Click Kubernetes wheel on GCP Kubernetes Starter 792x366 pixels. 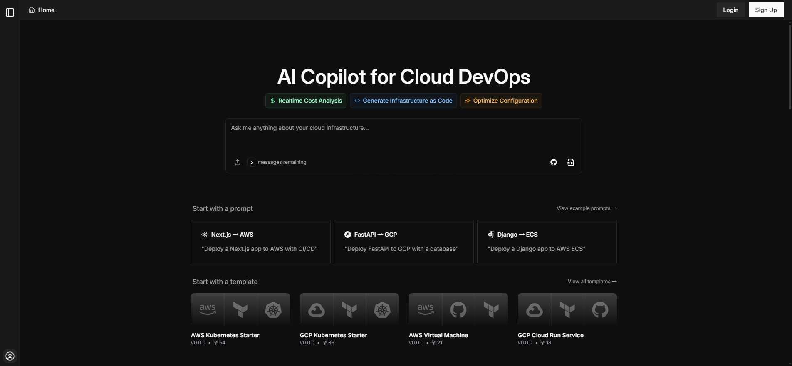(382, 310)
